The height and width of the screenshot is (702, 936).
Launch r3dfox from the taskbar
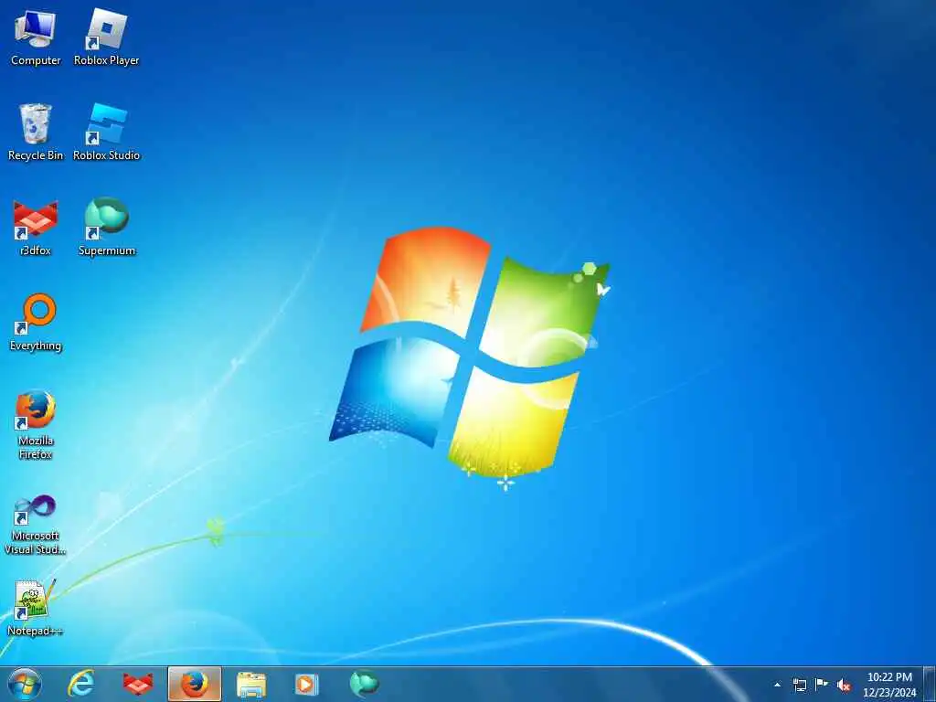point(137,684)
